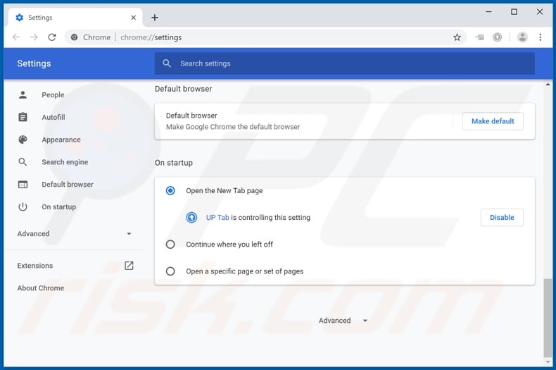Viewport: 556px width, 370px height.
Task: Open the Autofill settings section
Action: coord(53,117)
